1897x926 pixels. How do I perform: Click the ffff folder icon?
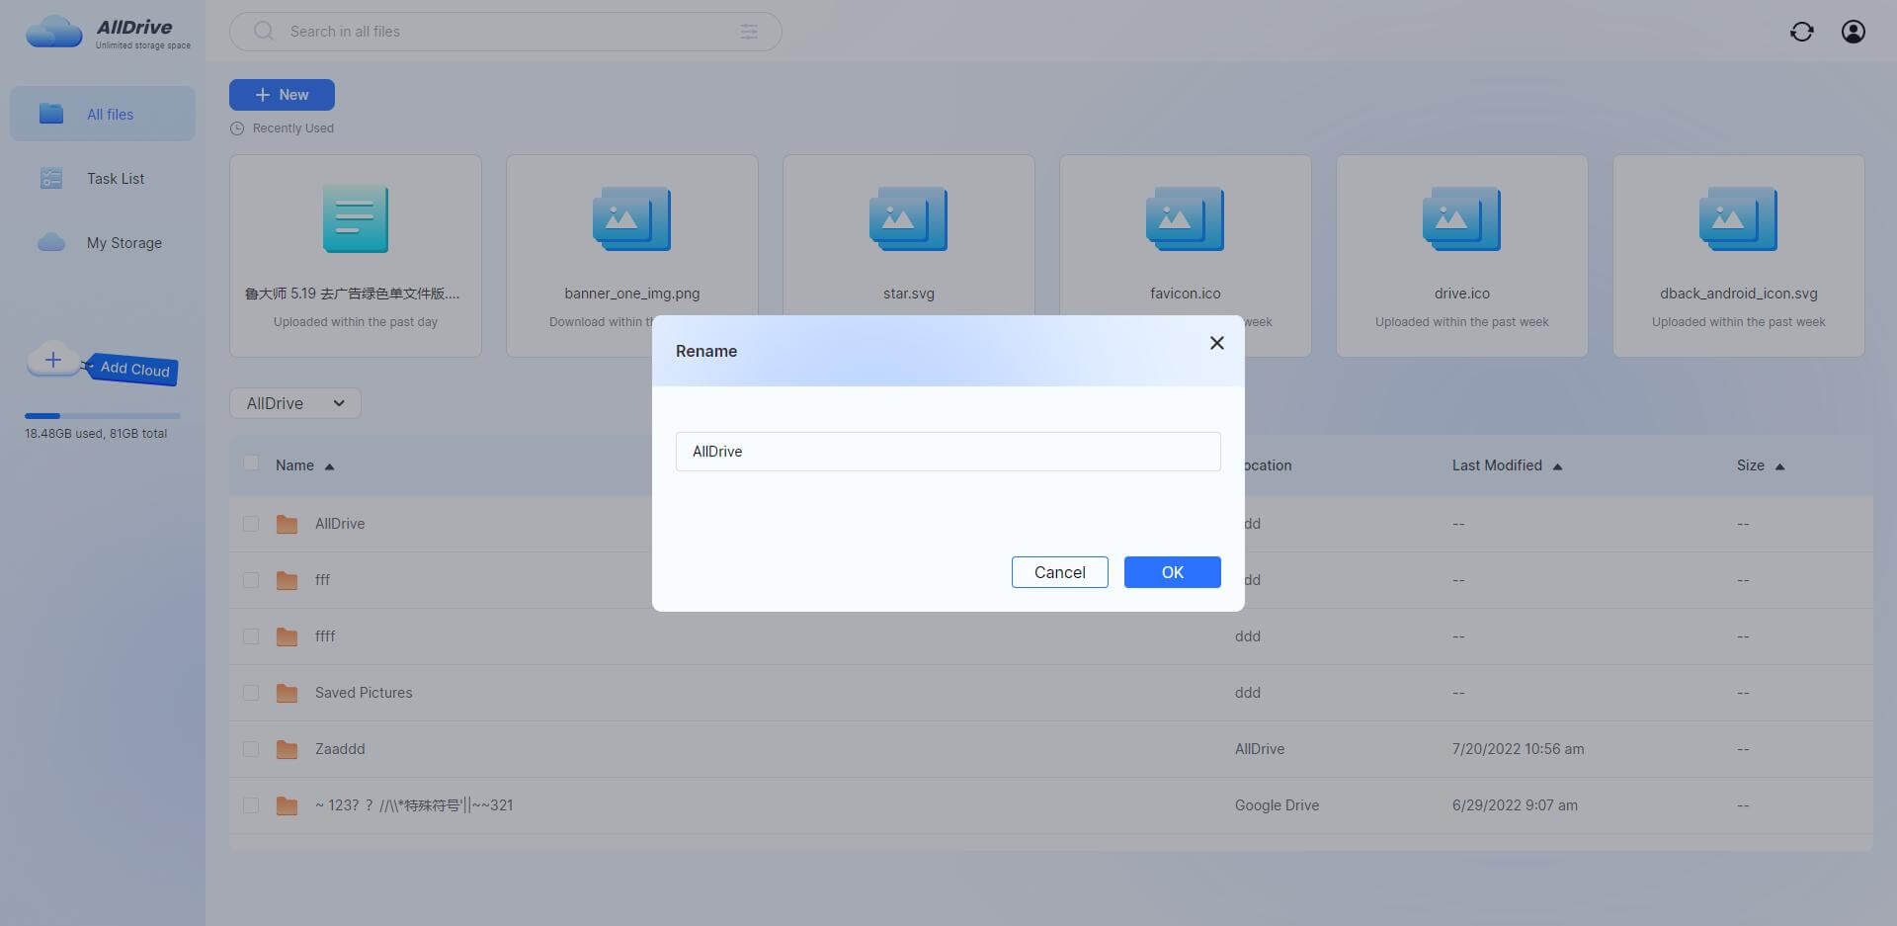click(288, 636)
